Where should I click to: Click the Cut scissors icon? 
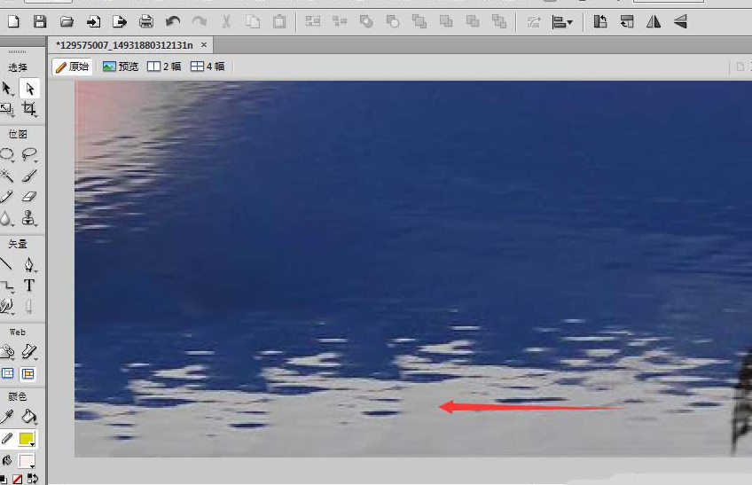pos(226,21)
